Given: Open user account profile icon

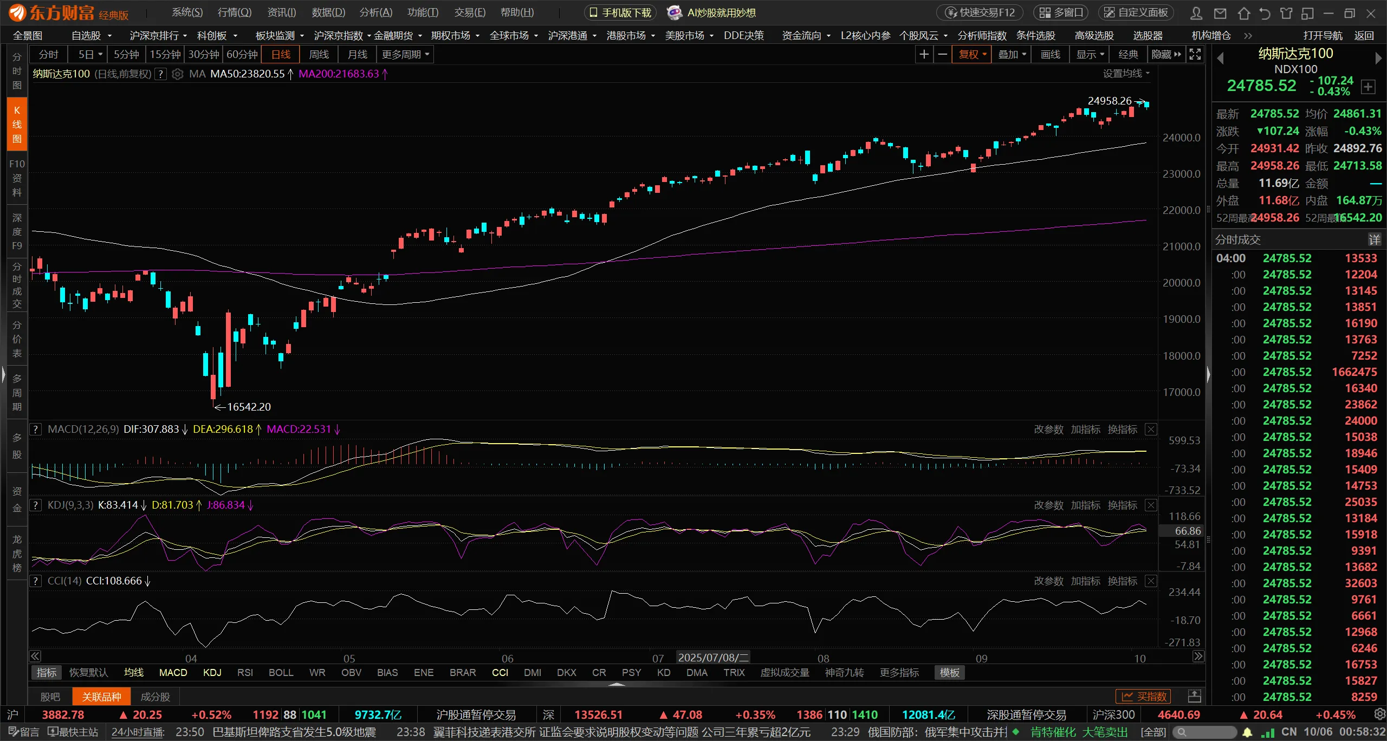Looking at the screenshot, I should pos(1196,12).
